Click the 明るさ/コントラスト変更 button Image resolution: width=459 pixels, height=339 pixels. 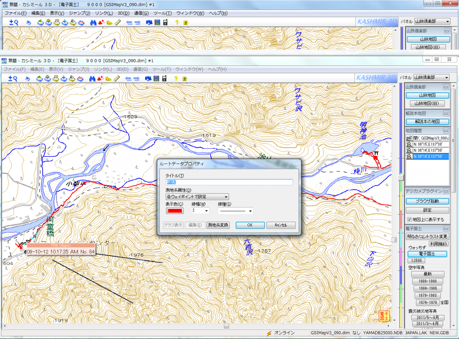coord(427,237)
